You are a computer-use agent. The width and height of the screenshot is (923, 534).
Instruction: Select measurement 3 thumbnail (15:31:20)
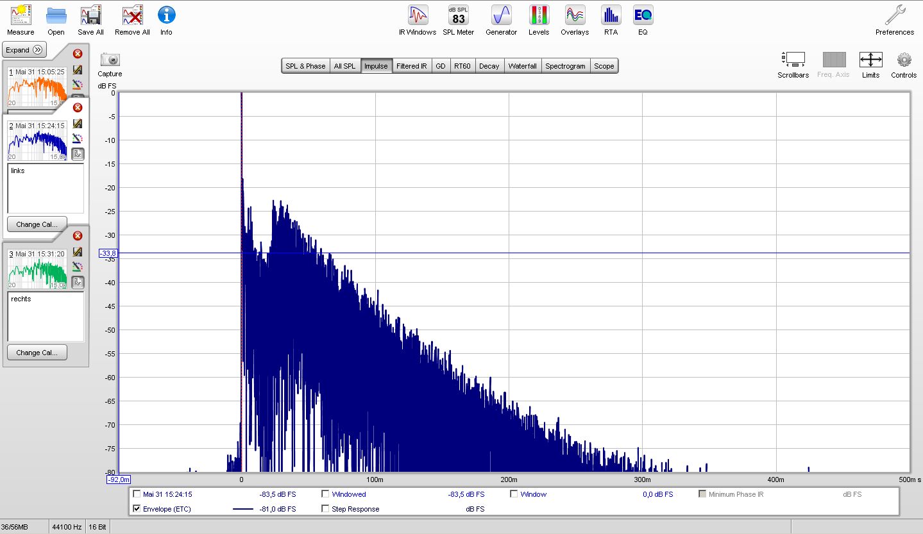click(x=37, y=269)
